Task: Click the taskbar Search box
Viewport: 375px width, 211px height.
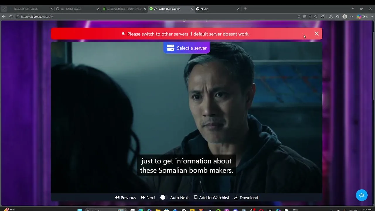Action: (x=105, y=210)
